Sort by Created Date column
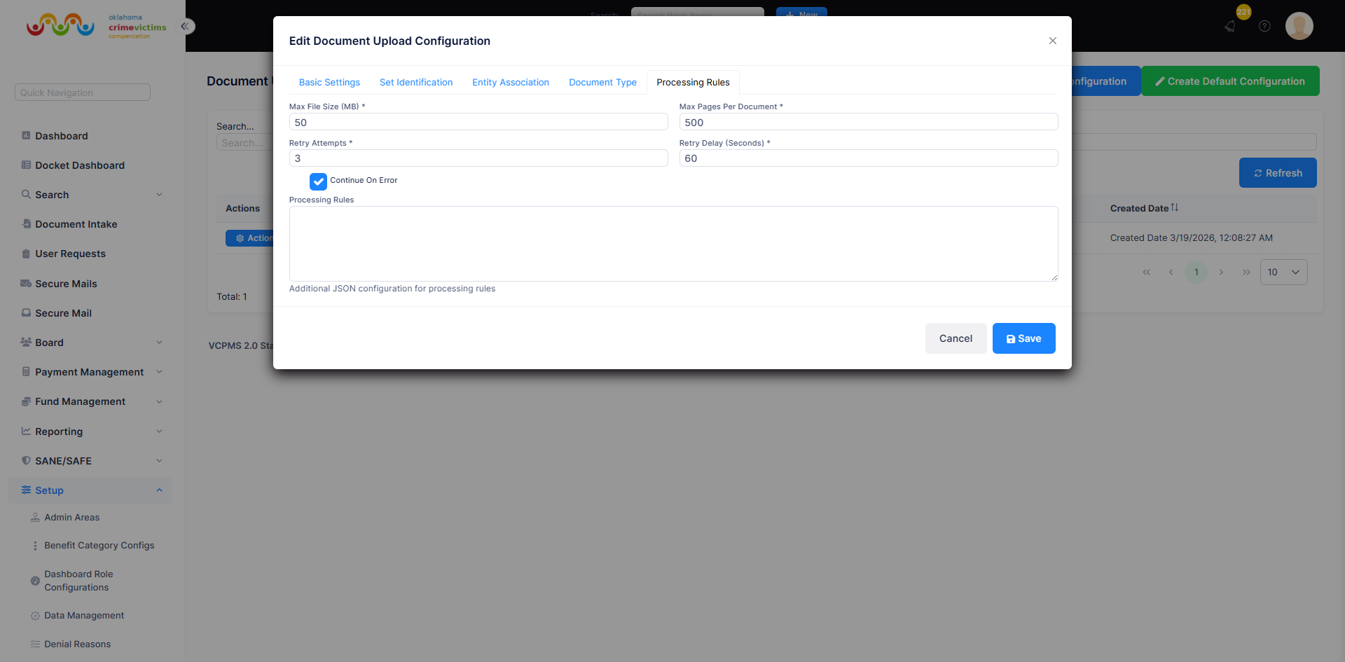The height and width of the screenshot is (662, 1345). (1143, 208)
